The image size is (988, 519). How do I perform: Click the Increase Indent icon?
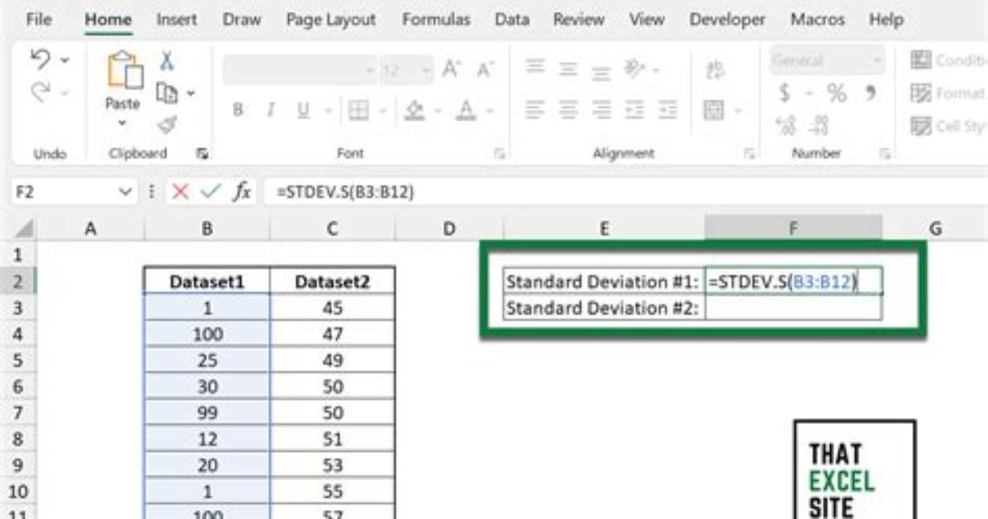tap(667, 111)
